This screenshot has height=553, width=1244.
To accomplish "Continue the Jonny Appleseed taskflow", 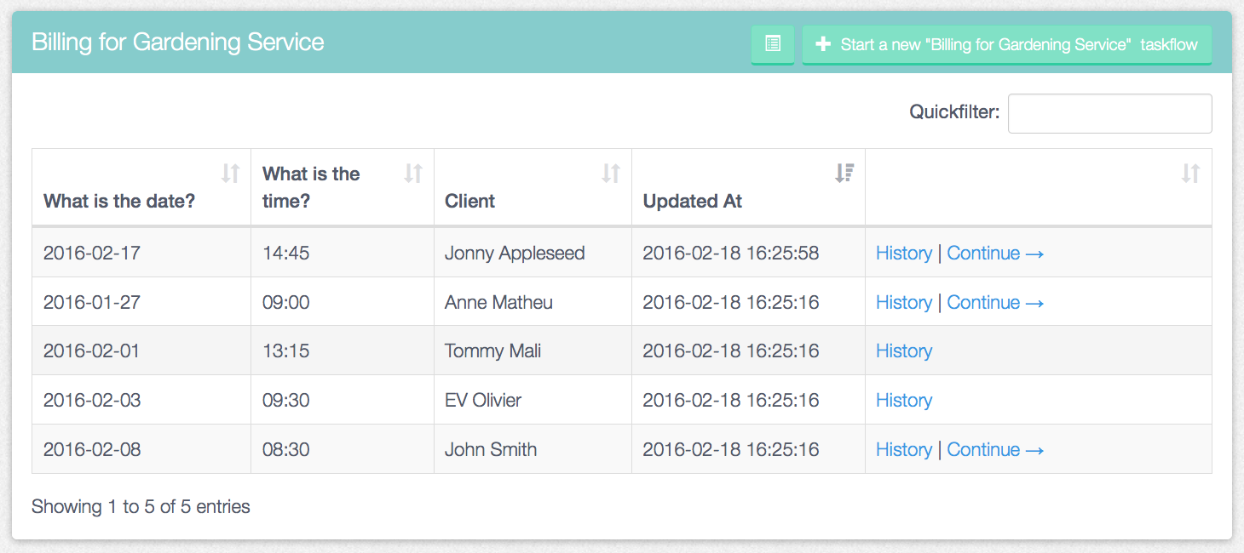I will click(995, 254).
